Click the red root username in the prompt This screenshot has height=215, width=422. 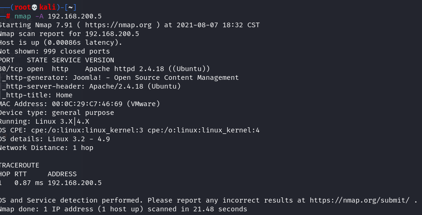pos(23,7)
